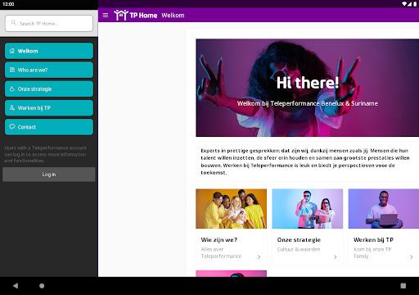Select the Welkom sidebar menu item
Screen dimensions: 419x295
(49, 51)
